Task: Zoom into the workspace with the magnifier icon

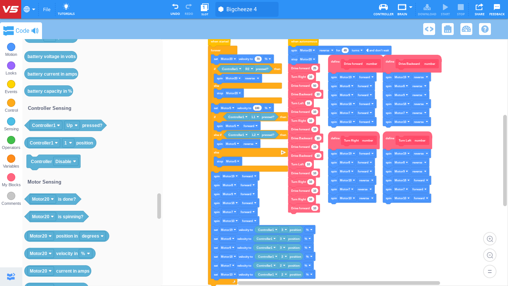Action: tap(490, 239)
